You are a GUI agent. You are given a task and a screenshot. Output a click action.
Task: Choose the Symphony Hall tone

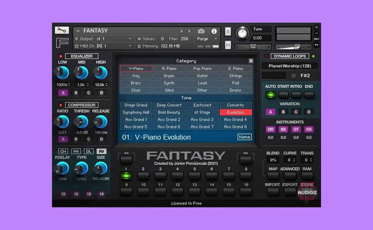(136, 112)
